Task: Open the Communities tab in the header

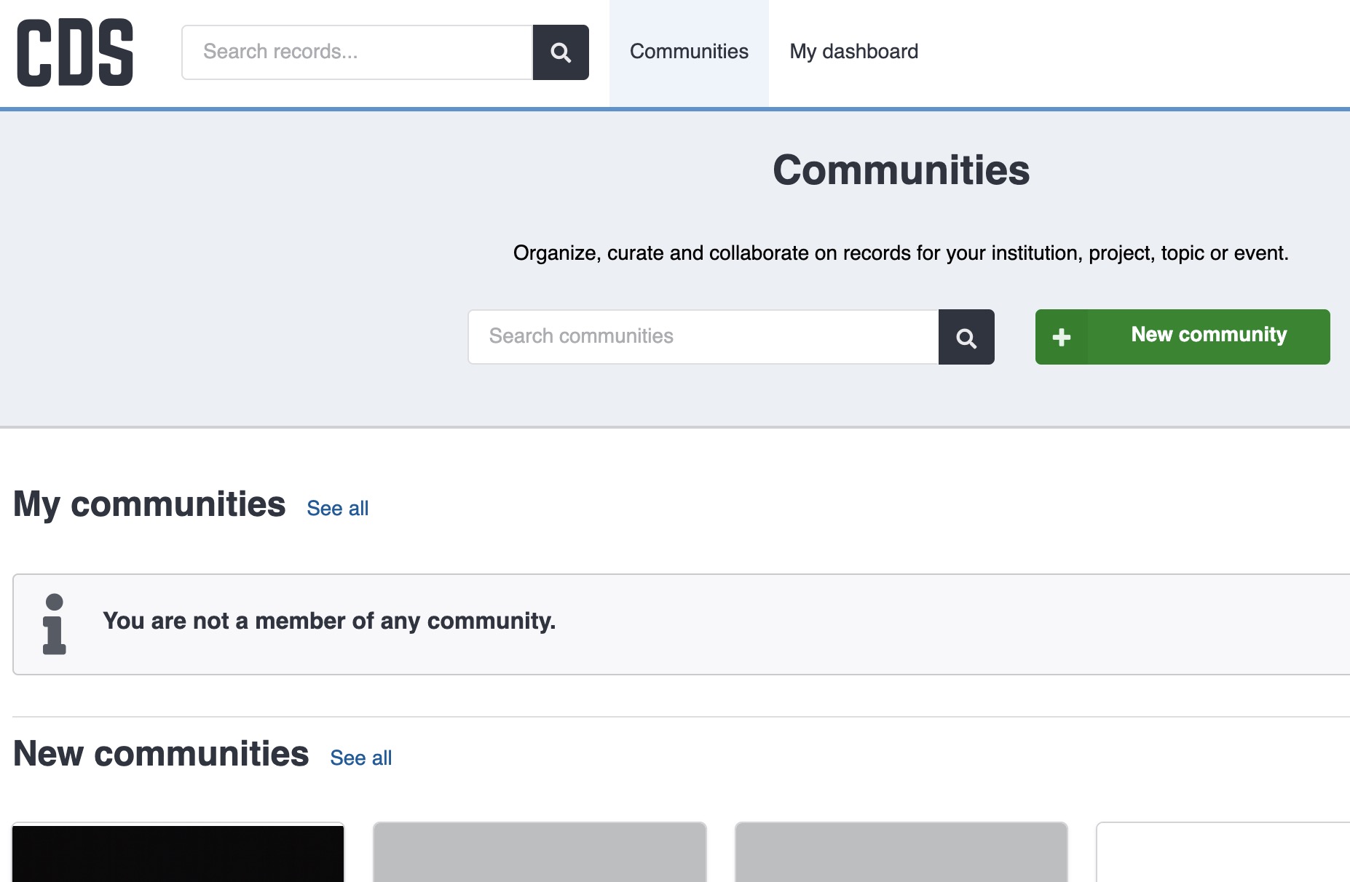Action: [689, 52]
